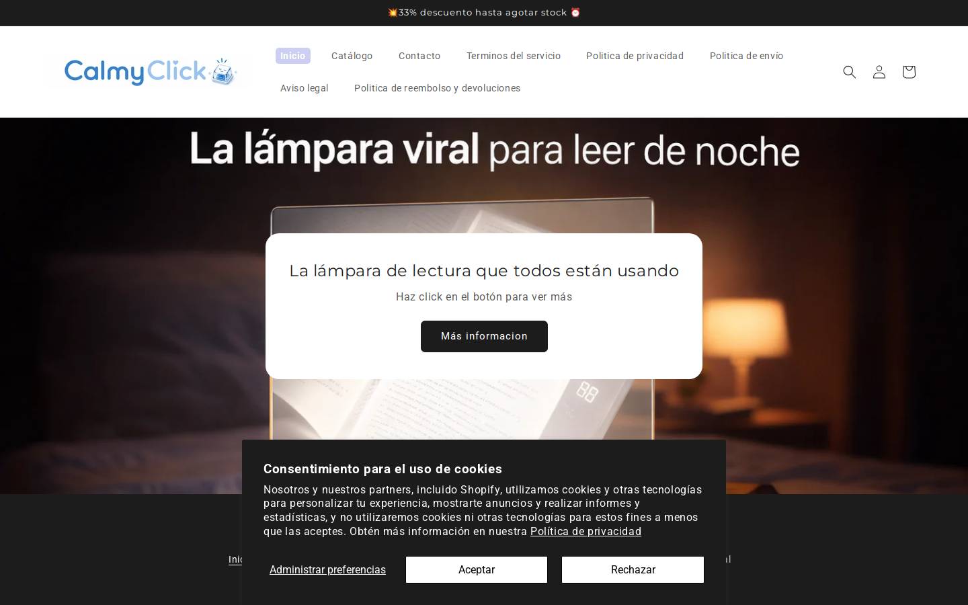The height and width of the screenshot is (605, 968).
Task: Open Politica de privacidad in the header
Action: [635, 56]
